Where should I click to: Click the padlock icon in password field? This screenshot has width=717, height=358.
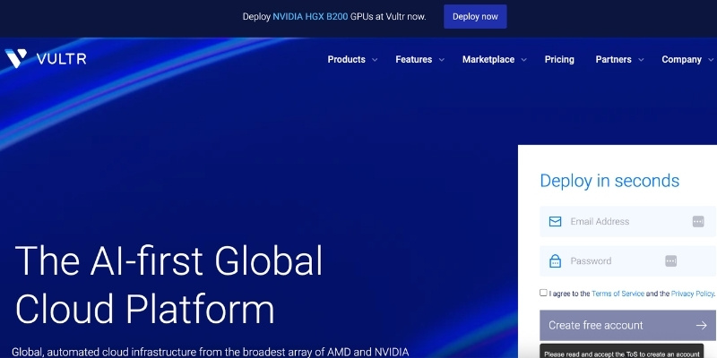(555, 261)
